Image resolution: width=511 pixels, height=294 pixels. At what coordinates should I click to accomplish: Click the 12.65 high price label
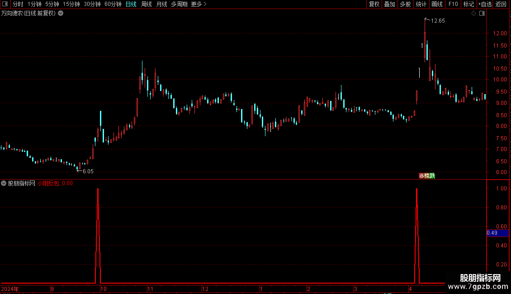coord(438,21)
